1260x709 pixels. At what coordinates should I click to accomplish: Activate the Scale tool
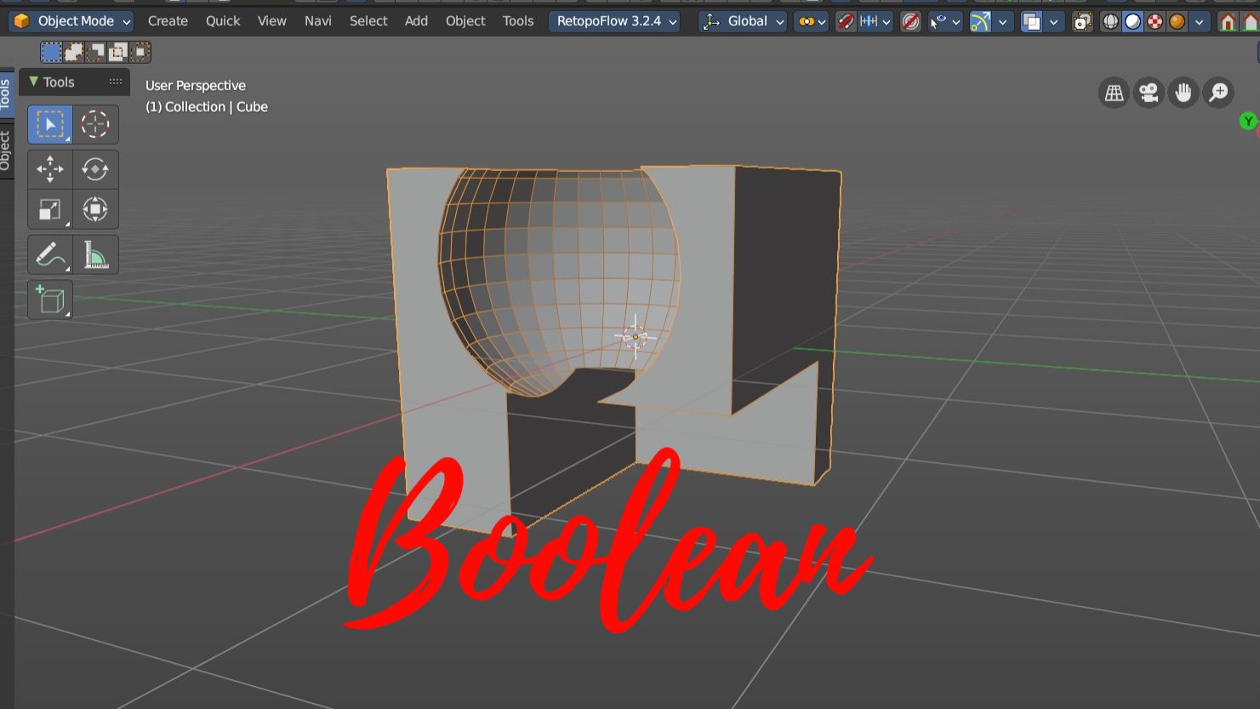[50, 209]
